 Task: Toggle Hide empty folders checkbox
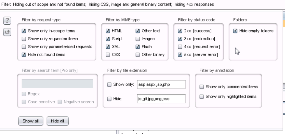click(235, 31)
